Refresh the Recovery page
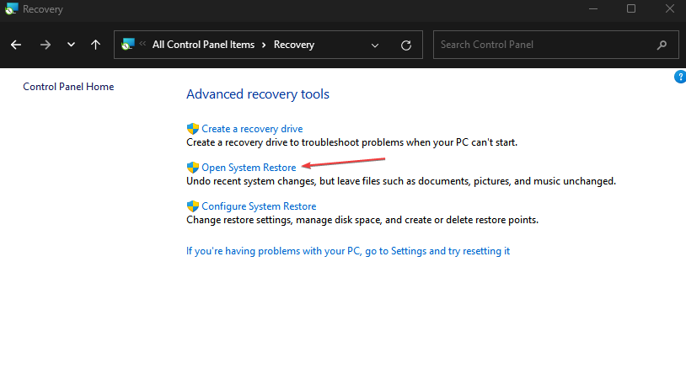The height and width of the screenshot is (390, 686). click(406, 45)
